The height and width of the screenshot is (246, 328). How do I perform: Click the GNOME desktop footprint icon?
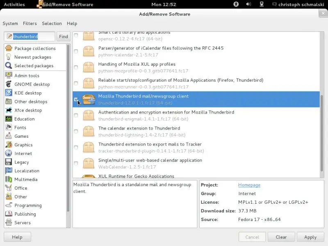pyautogui.click(x=9, y=84)
